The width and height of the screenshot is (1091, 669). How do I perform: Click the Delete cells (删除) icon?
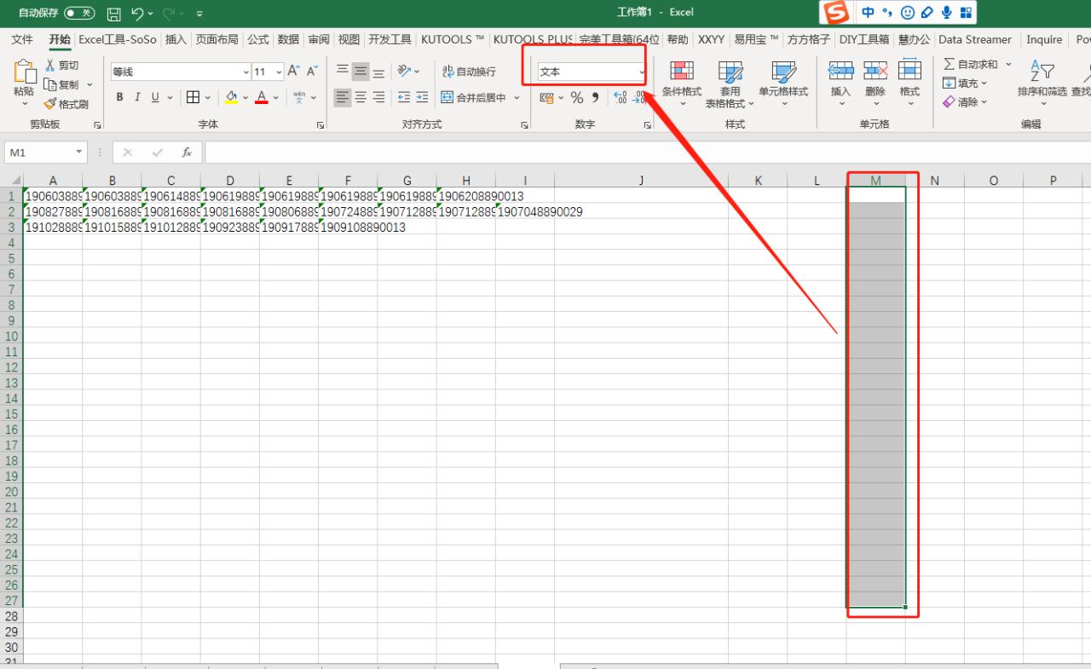[x=875, y=71]
